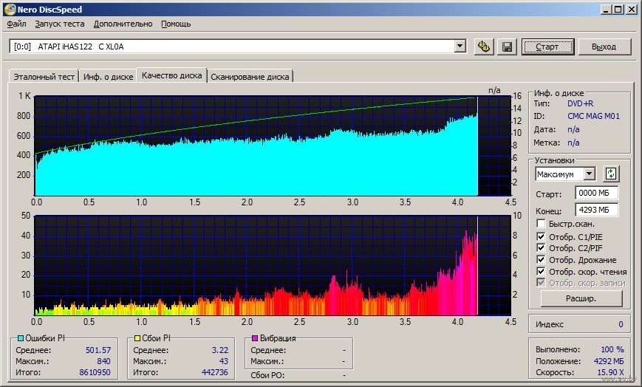Open the Файл menu
642x387 pixels.
point(16,24)
